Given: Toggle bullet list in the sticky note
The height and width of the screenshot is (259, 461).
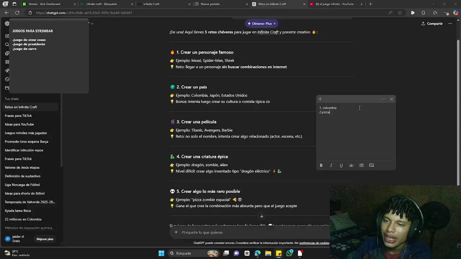Looking at the screenshot, I should tap(361, 165).
